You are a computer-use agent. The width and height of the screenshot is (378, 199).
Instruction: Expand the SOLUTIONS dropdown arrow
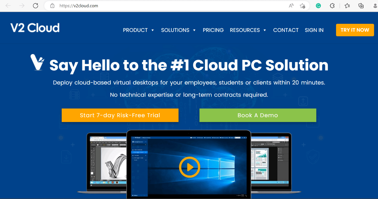coord(194,30)
